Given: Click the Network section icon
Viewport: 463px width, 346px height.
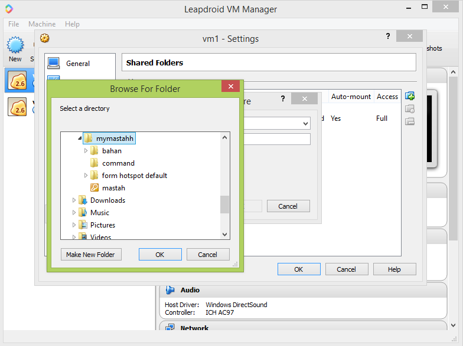Looking at the screenshot, I should pos(170,327).
